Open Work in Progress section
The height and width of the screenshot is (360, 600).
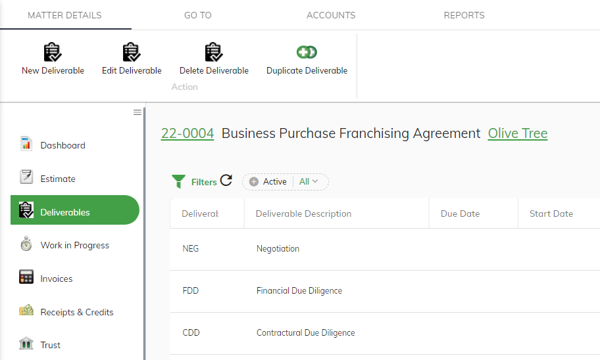click(74, 245)
